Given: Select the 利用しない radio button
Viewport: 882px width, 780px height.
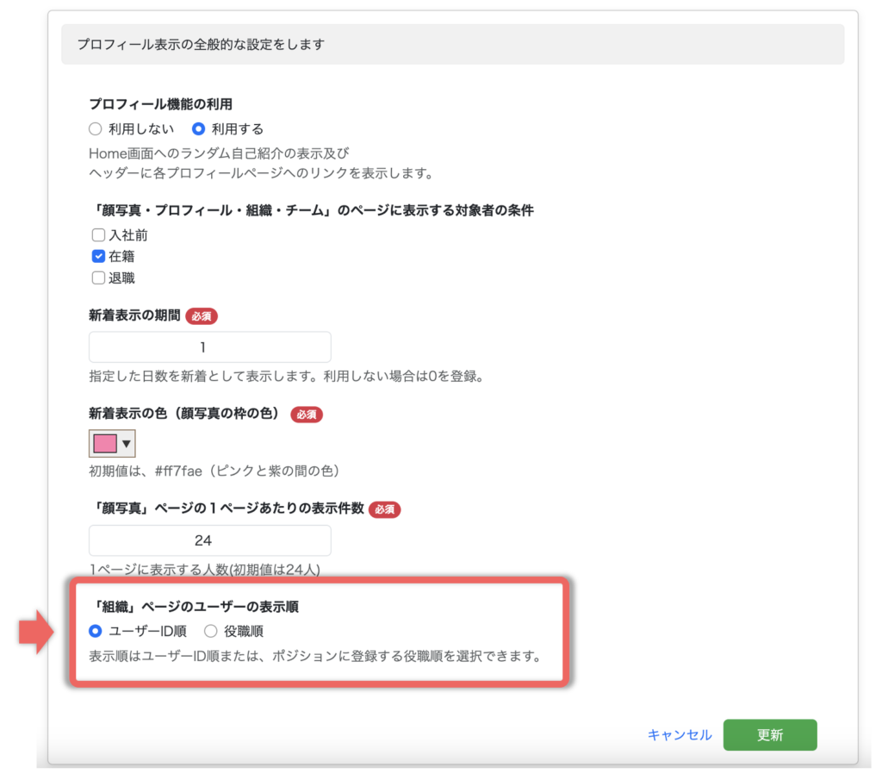Looking at the screenshot, I should point(96,129).
